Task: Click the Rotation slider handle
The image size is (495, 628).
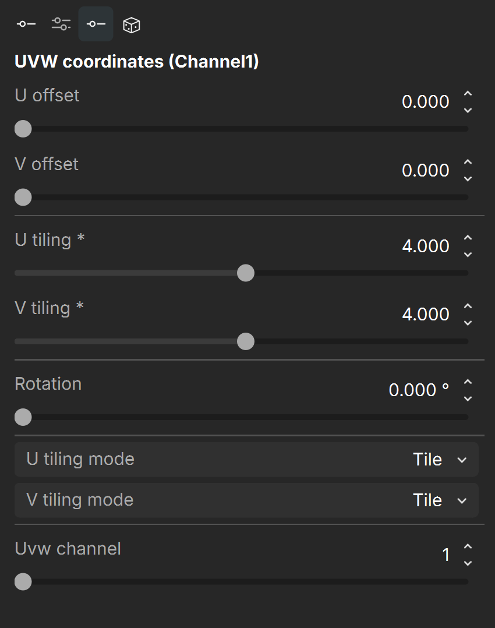Action: [23, 417]
